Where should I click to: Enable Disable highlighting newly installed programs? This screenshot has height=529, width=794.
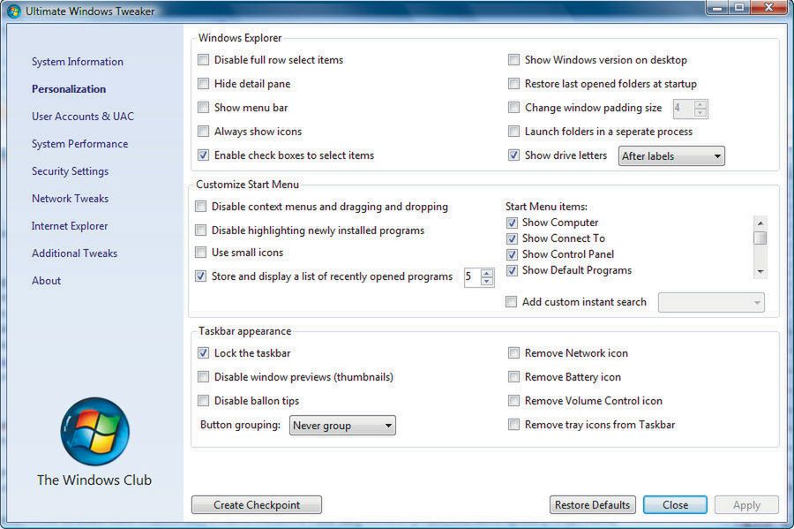pos(200,230)
